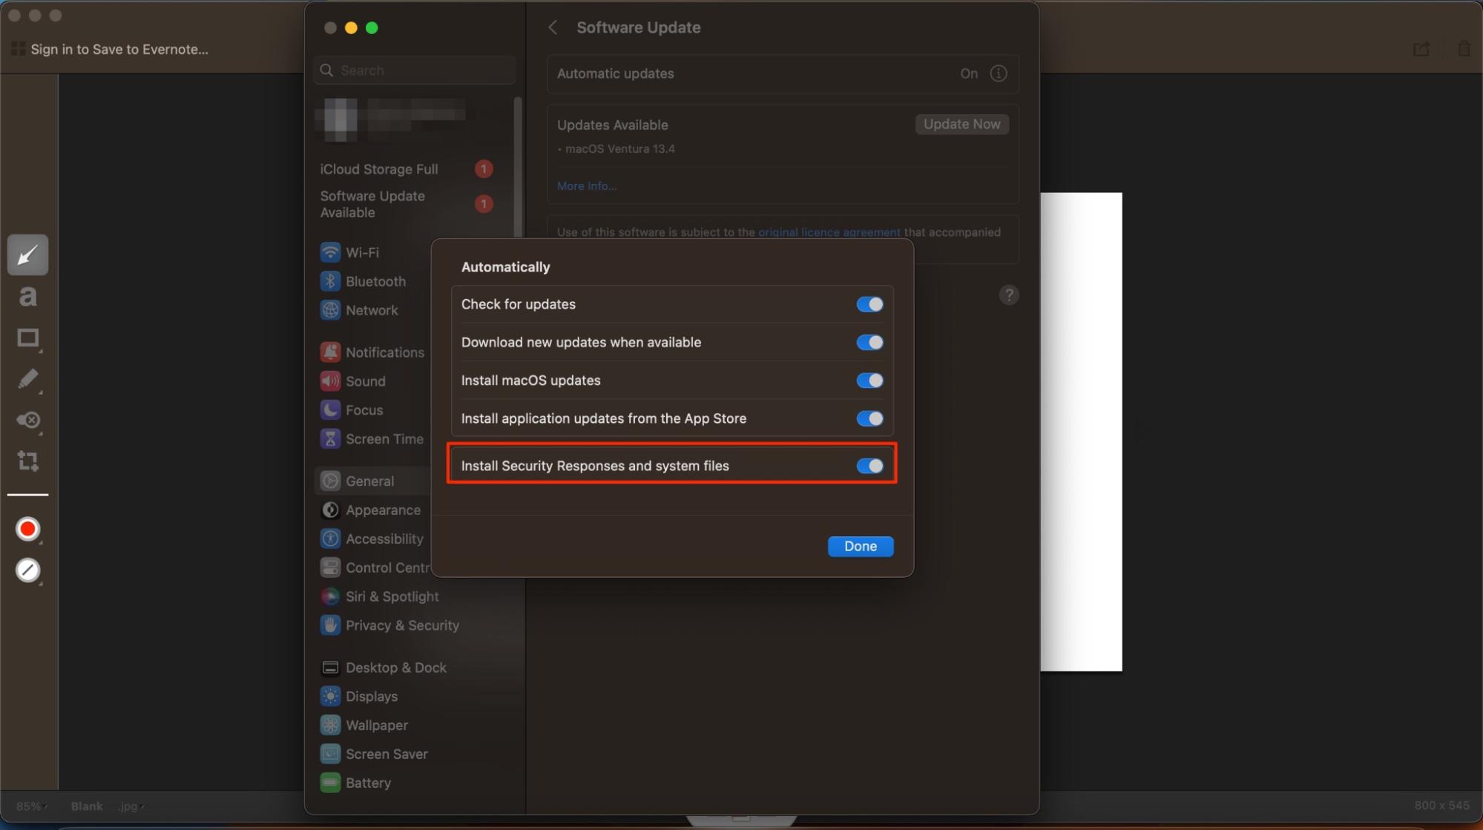Select the Text tool in Skitch
The height and width of the screenshot is (830, 1483).
tap(27, 297)
